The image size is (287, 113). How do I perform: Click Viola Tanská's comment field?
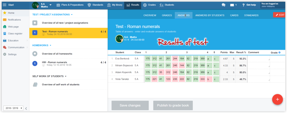point(259,79)
